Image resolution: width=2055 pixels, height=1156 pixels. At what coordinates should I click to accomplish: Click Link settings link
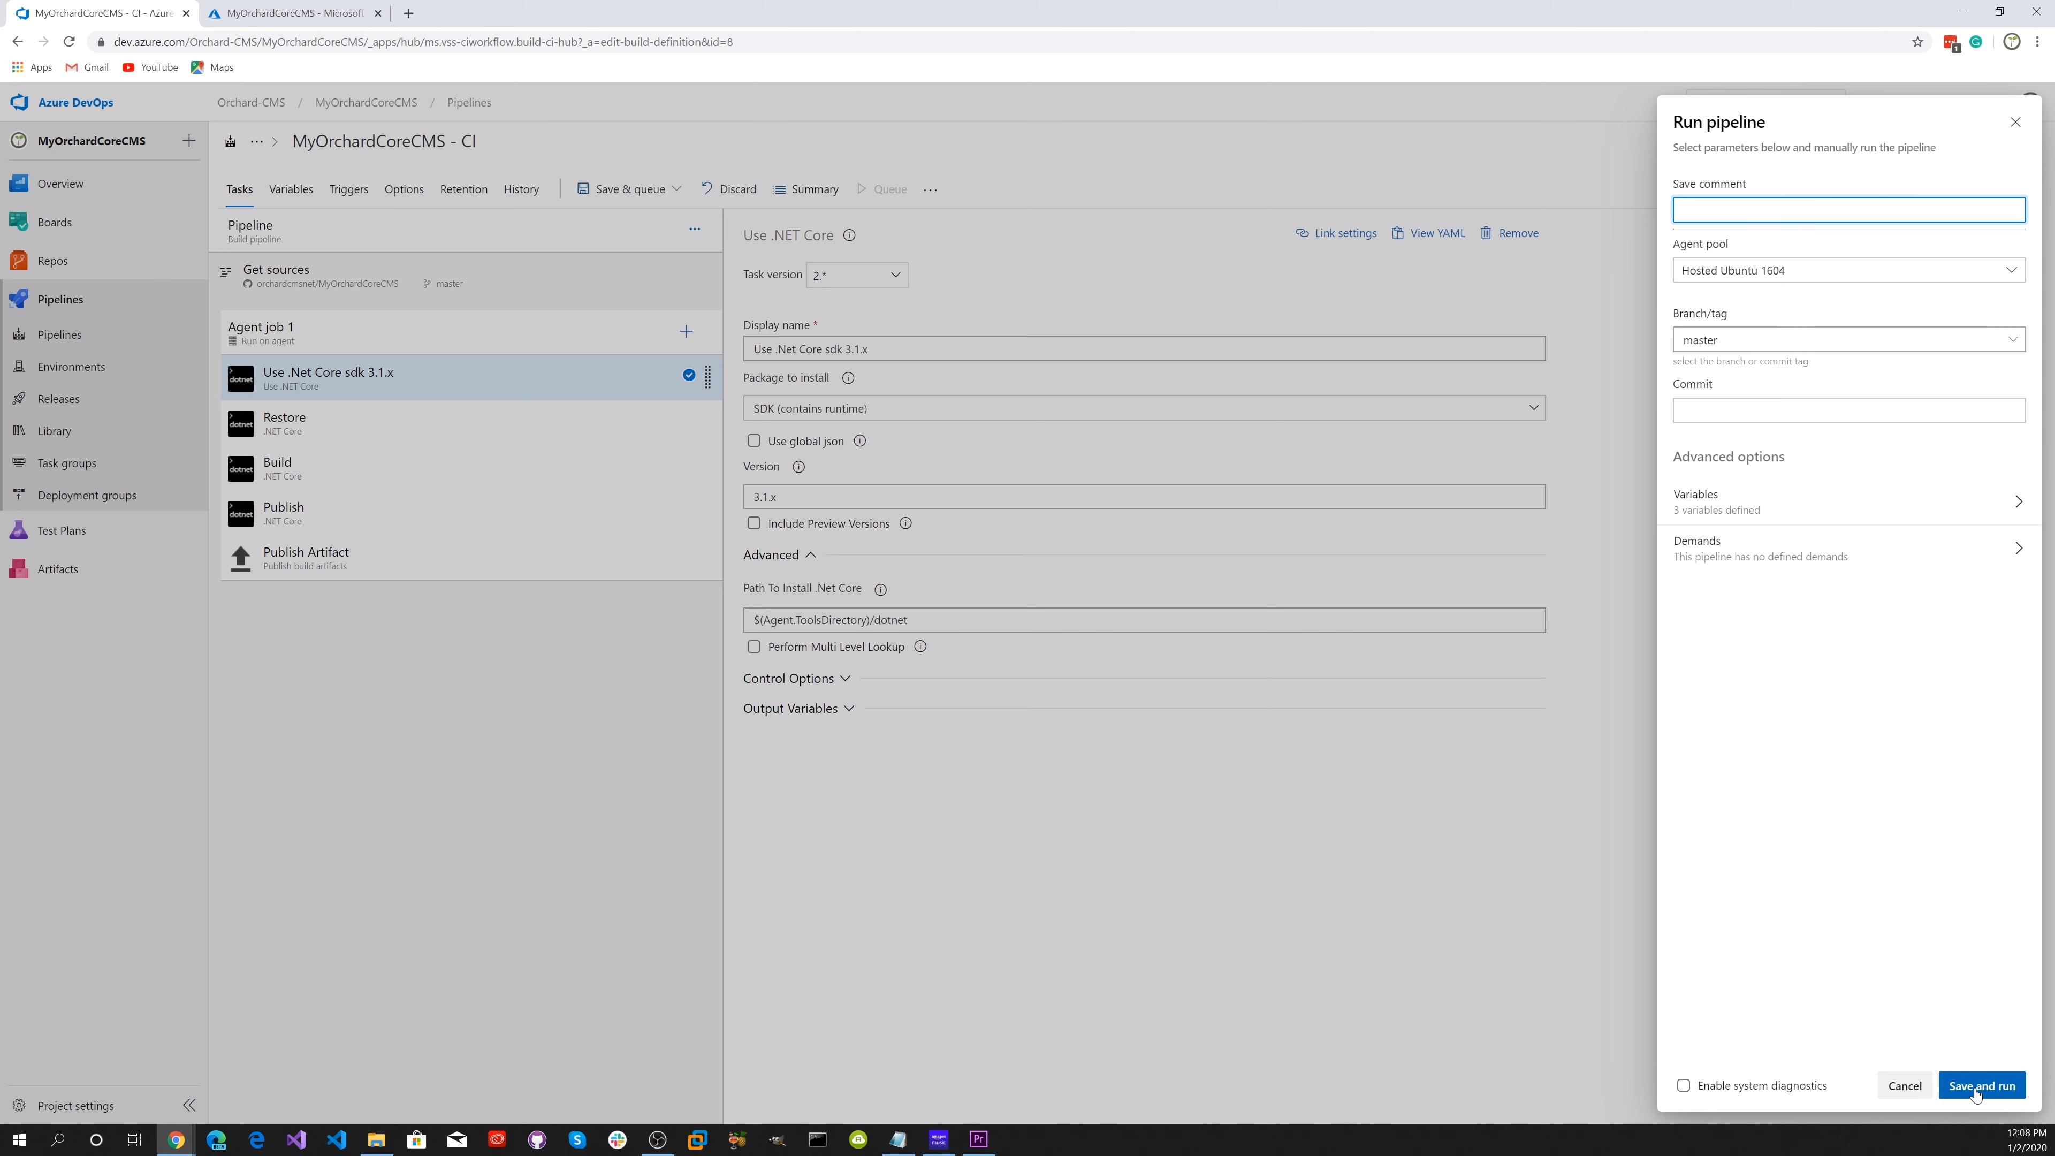pyautogui.click(x=1336, y=233)
